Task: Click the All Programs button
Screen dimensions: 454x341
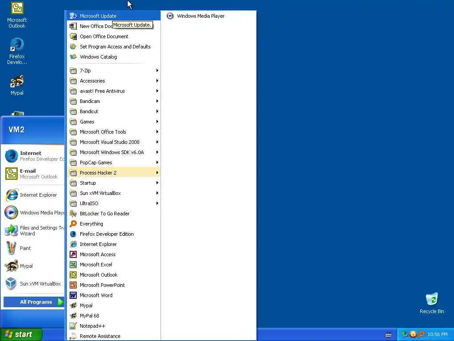Action: click(x=34, y=302)
